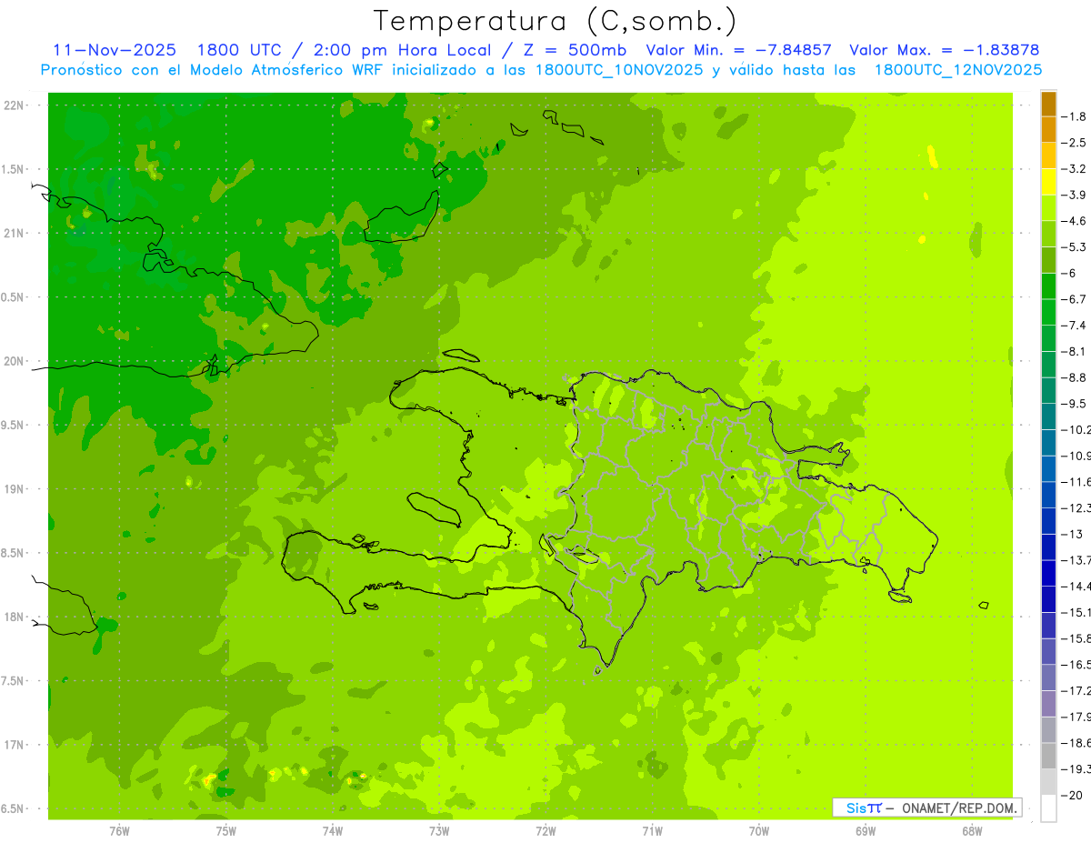Click the '19N' latitude label
Screen dimensions: 1091x843
point(14,489)
